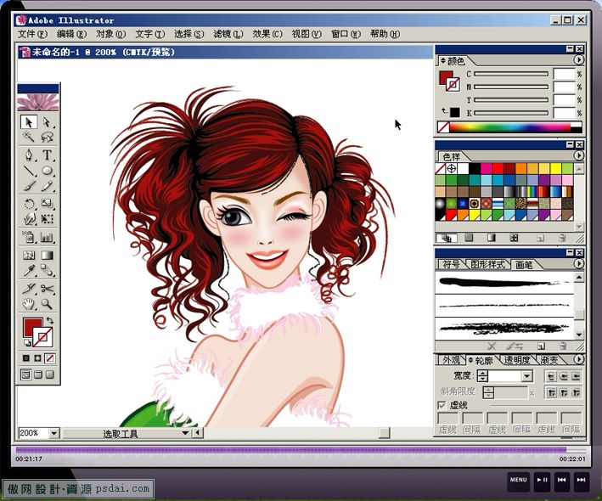Choose the Scale tool
This screenshot has width=602, height=501.
[48, 204]
